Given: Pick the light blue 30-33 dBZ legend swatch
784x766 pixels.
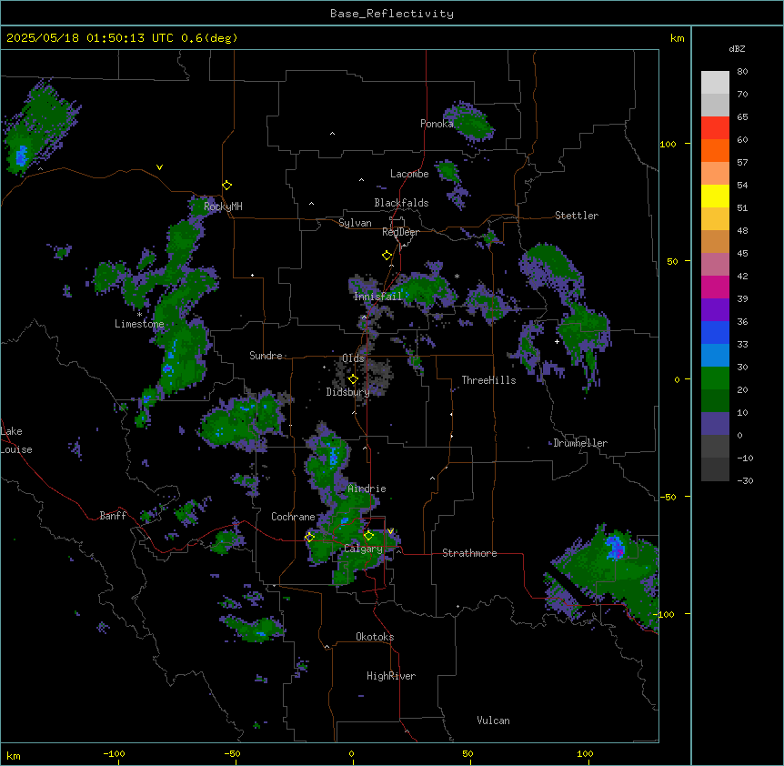Looking at the screenshot, I should (715, 355).
